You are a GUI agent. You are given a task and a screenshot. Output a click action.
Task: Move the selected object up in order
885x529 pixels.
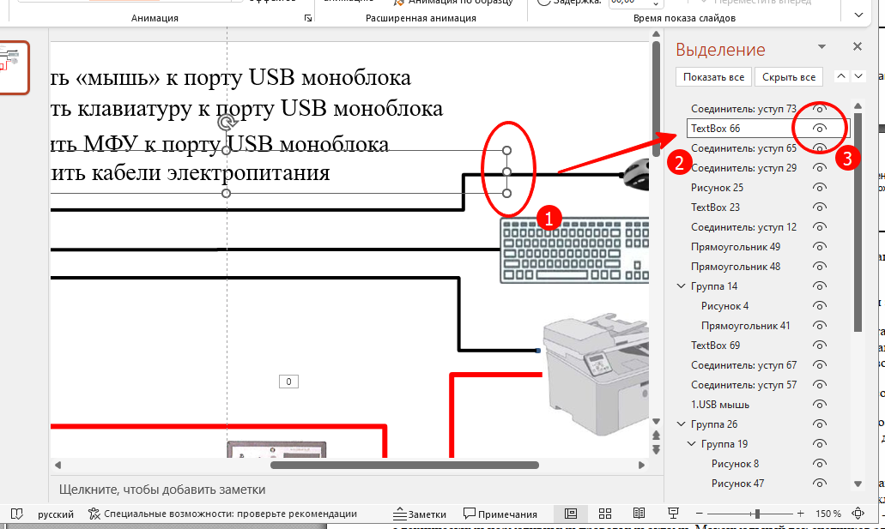click(841, 76)
